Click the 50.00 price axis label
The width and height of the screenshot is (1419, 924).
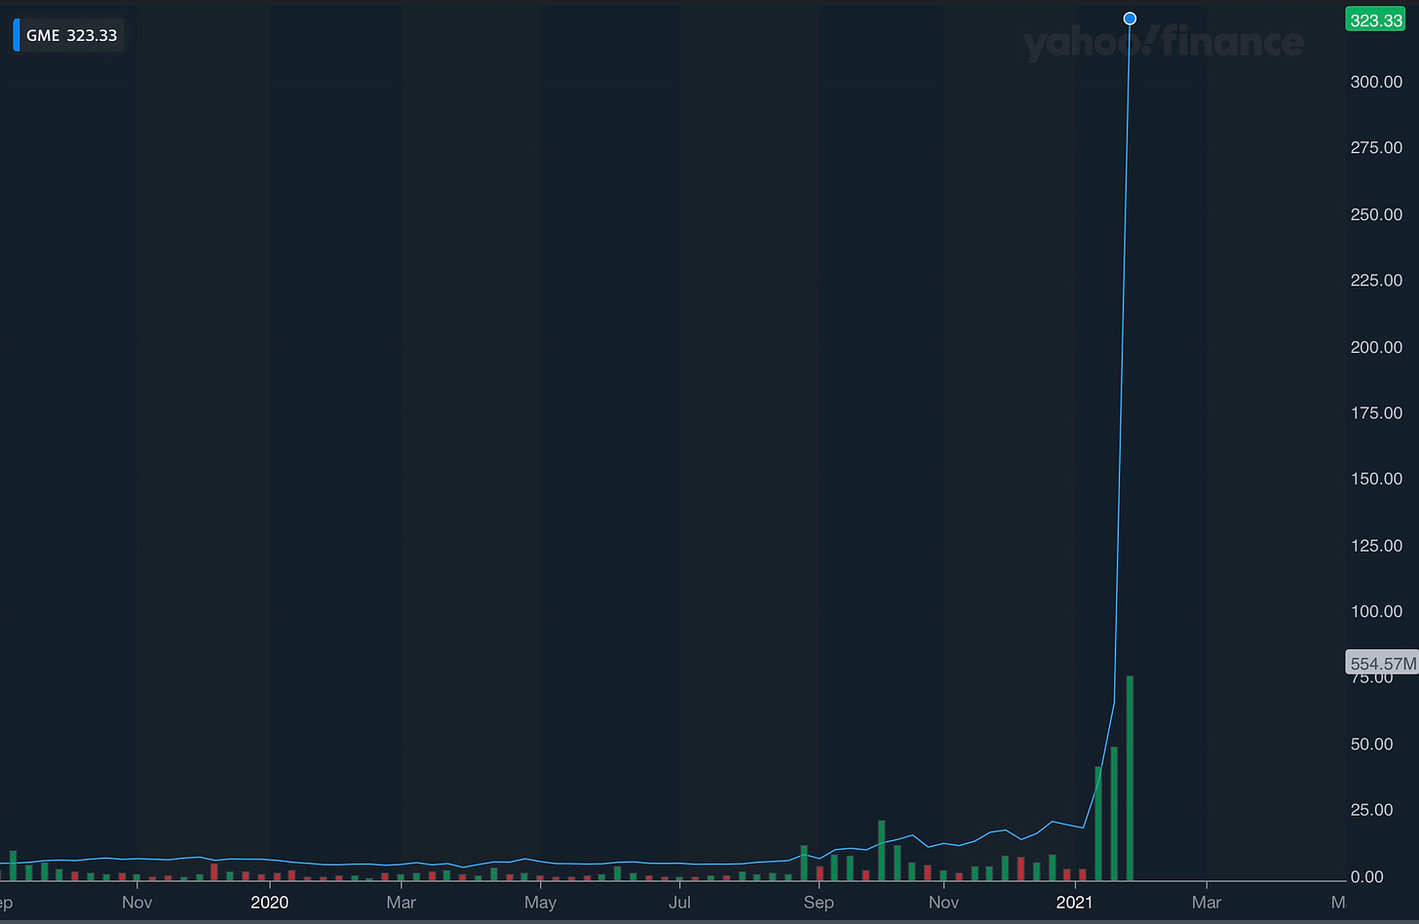(1371, 745)
